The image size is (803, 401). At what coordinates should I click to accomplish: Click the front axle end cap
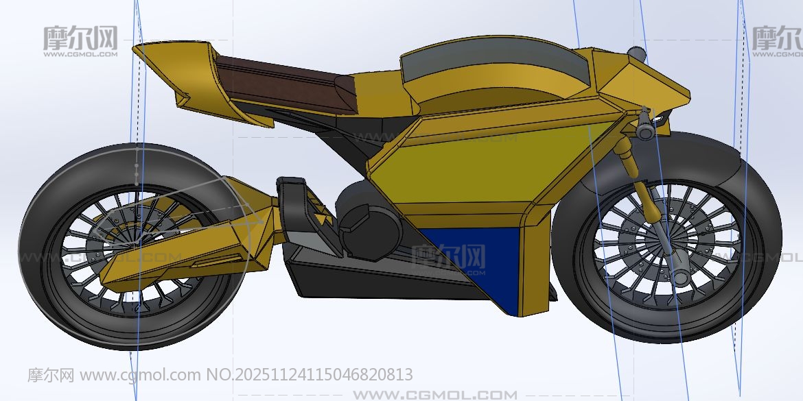tap(680, 277)
